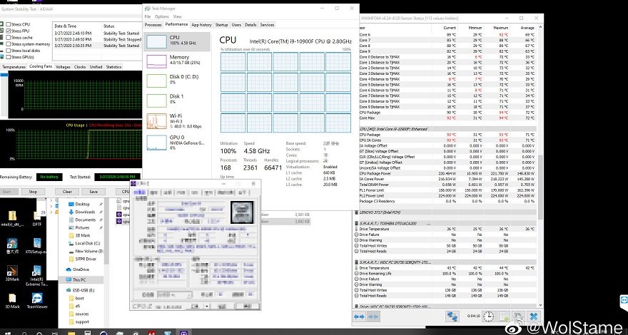Enable the Stress local disks checkbox
The height and width of the screenshot is (335, 628).
9,51
